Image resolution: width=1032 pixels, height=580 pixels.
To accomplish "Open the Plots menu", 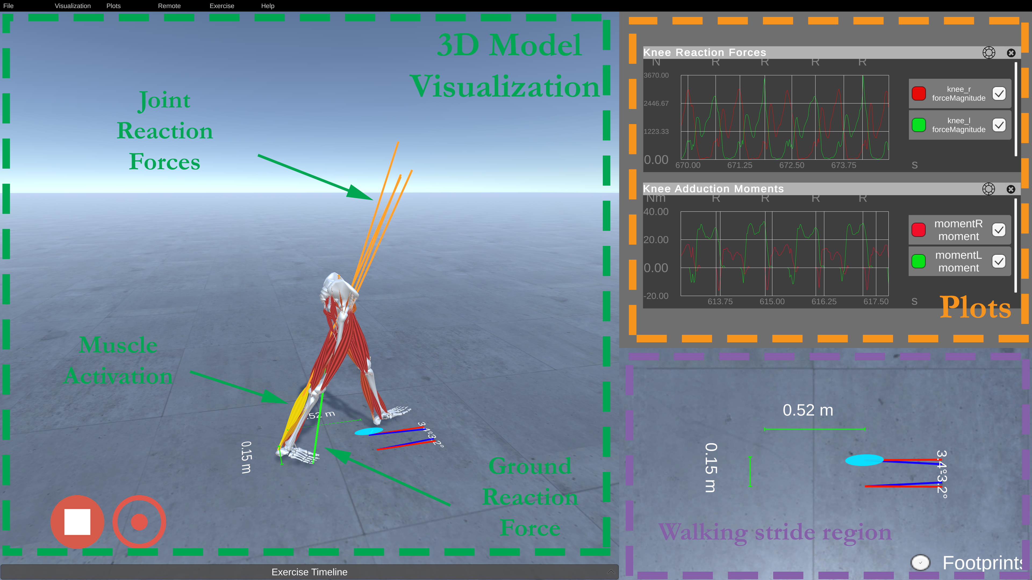I will (113, 6).
